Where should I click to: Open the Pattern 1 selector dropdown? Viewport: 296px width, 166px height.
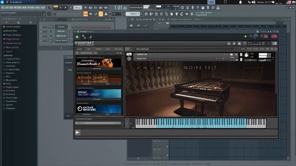133,14
